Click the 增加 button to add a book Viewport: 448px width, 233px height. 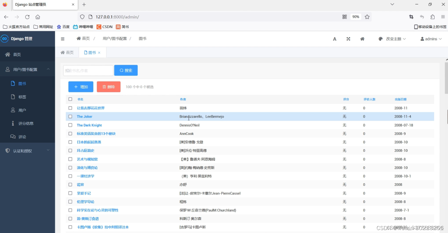pos(81,87)
